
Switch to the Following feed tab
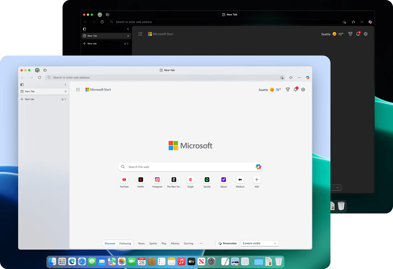click(125, 243)
